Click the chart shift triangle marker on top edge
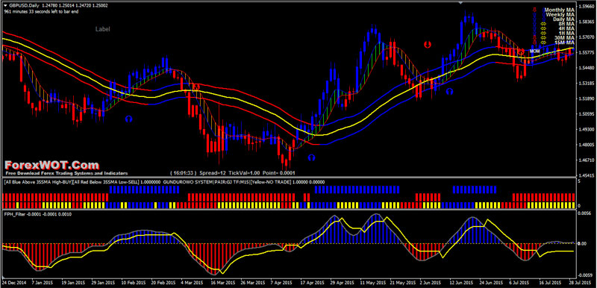Image resolution: width=597 pixels, height=288 pixels. (461, 3)
